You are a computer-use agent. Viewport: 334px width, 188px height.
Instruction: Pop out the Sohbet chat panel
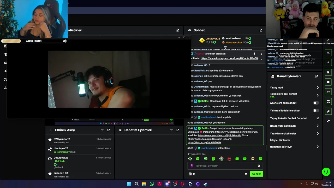coord(261,30)
